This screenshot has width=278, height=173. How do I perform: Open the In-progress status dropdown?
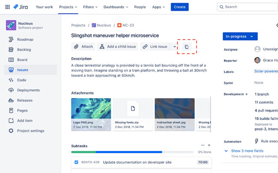(240, 36)
